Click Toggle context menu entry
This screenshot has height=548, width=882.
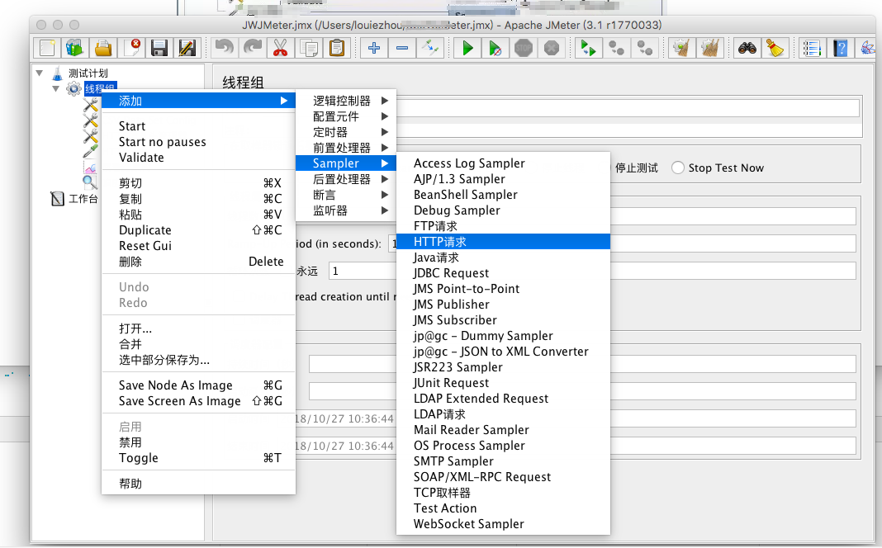[198, 458]
